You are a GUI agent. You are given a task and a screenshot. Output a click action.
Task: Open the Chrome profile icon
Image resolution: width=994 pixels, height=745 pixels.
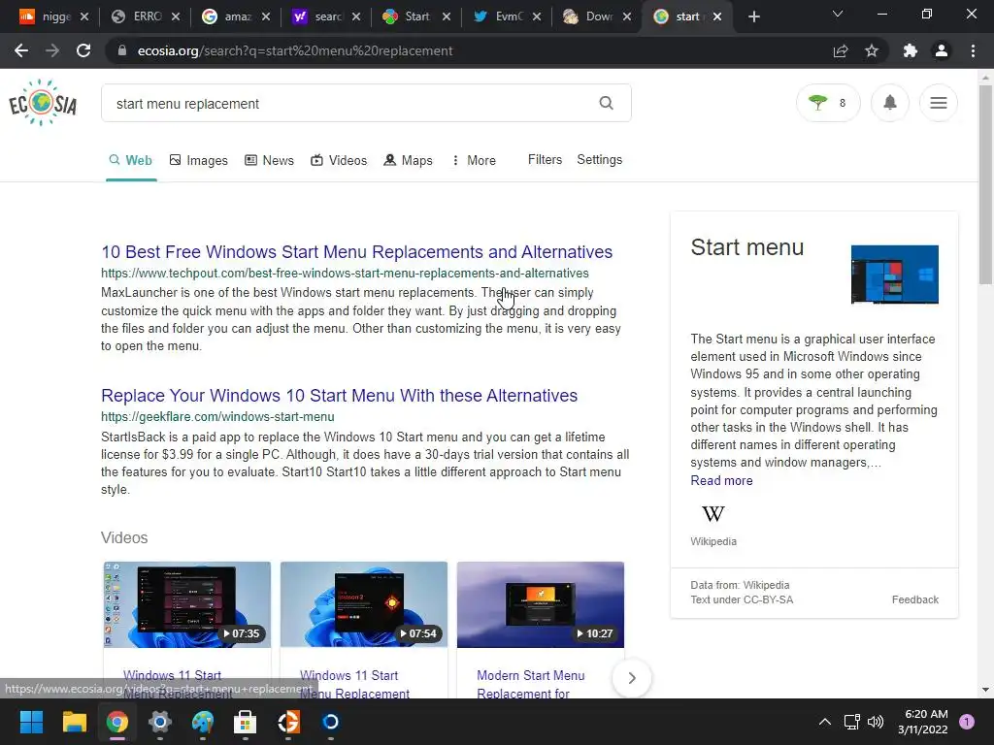point(942,50)
